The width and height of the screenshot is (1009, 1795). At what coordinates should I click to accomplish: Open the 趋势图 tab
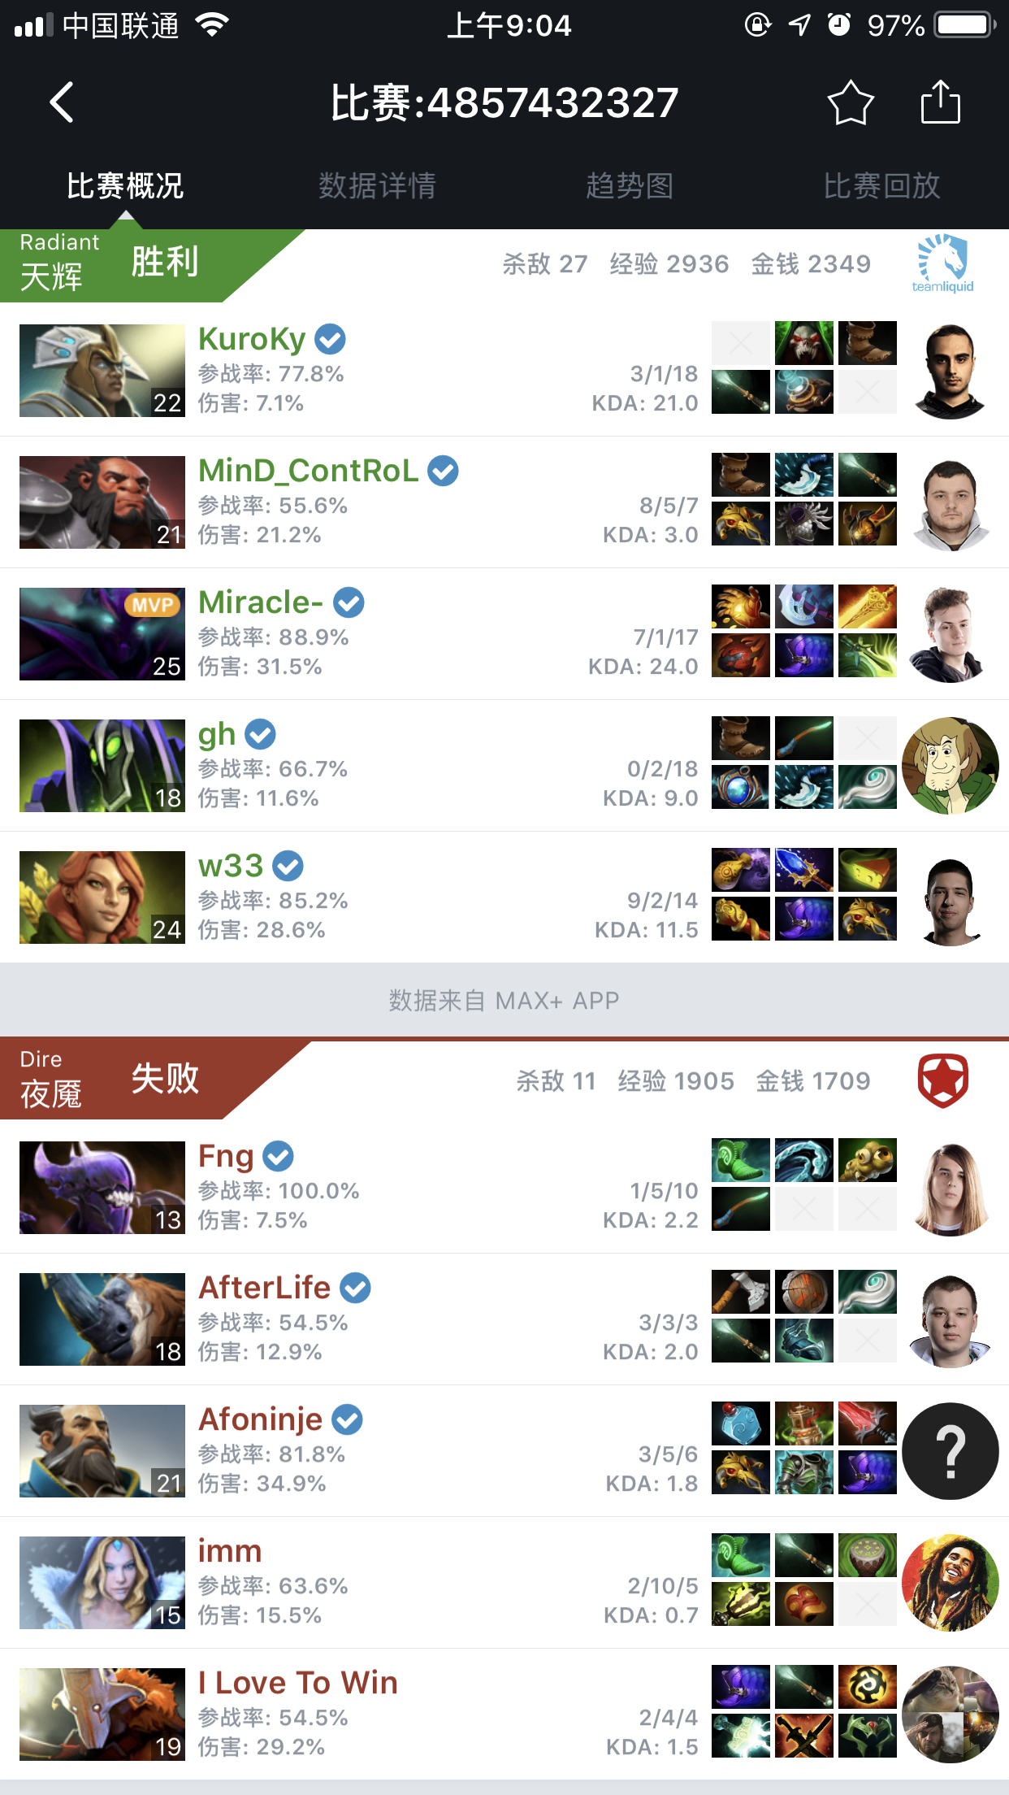[x=630, y=186]
